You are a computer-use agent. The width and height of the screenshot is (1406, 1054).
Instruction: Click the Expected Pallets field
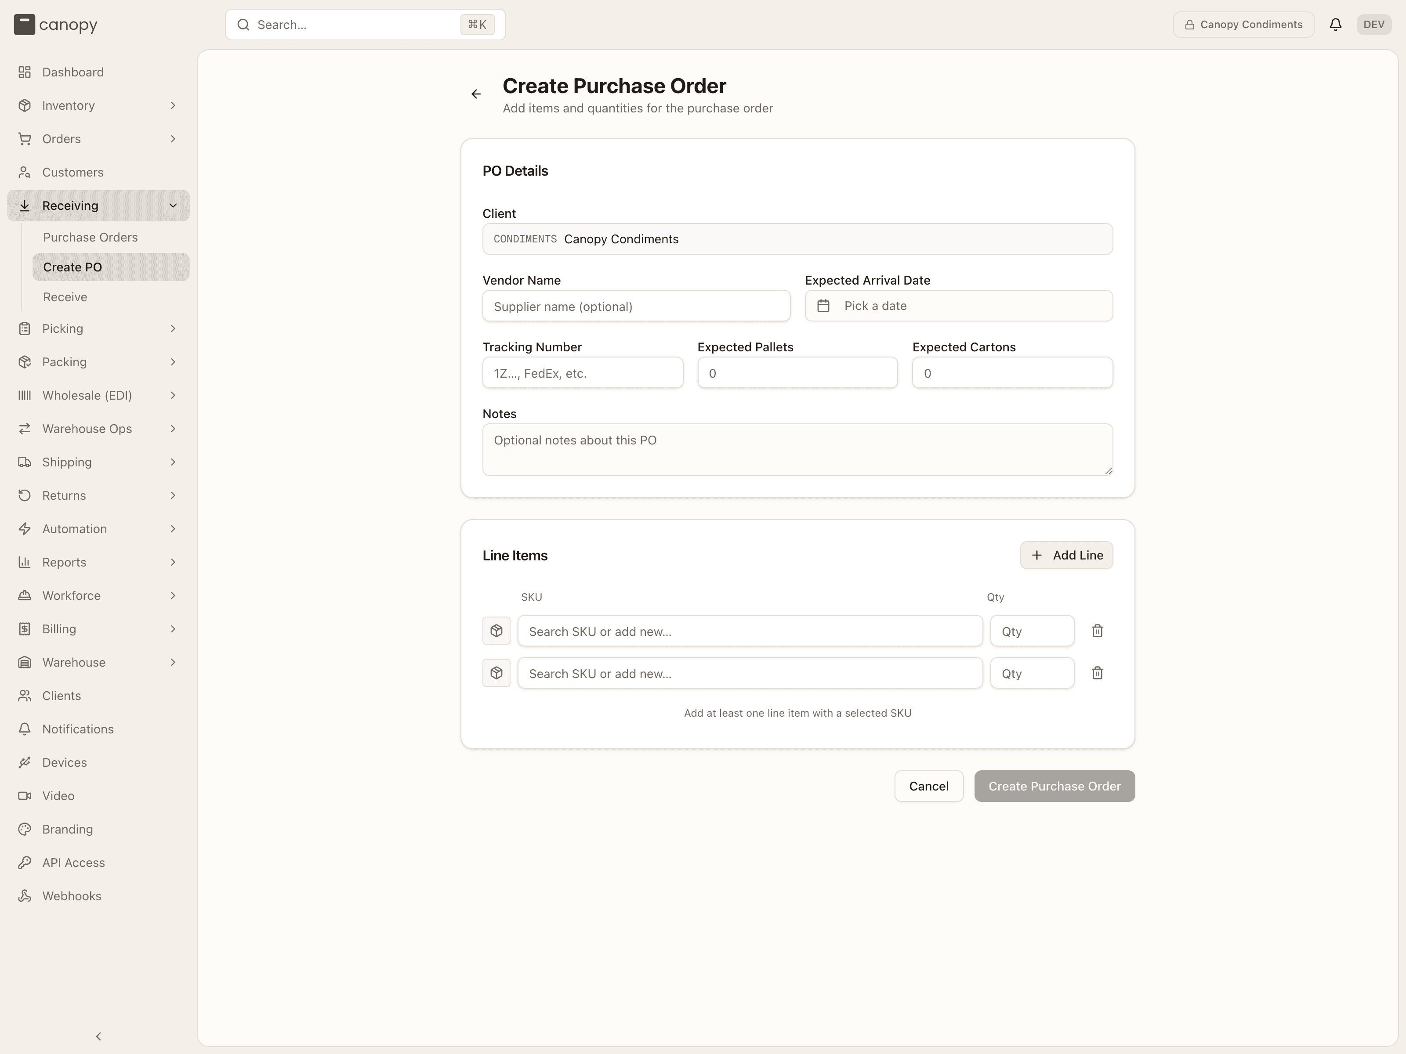tap(798, 373)
